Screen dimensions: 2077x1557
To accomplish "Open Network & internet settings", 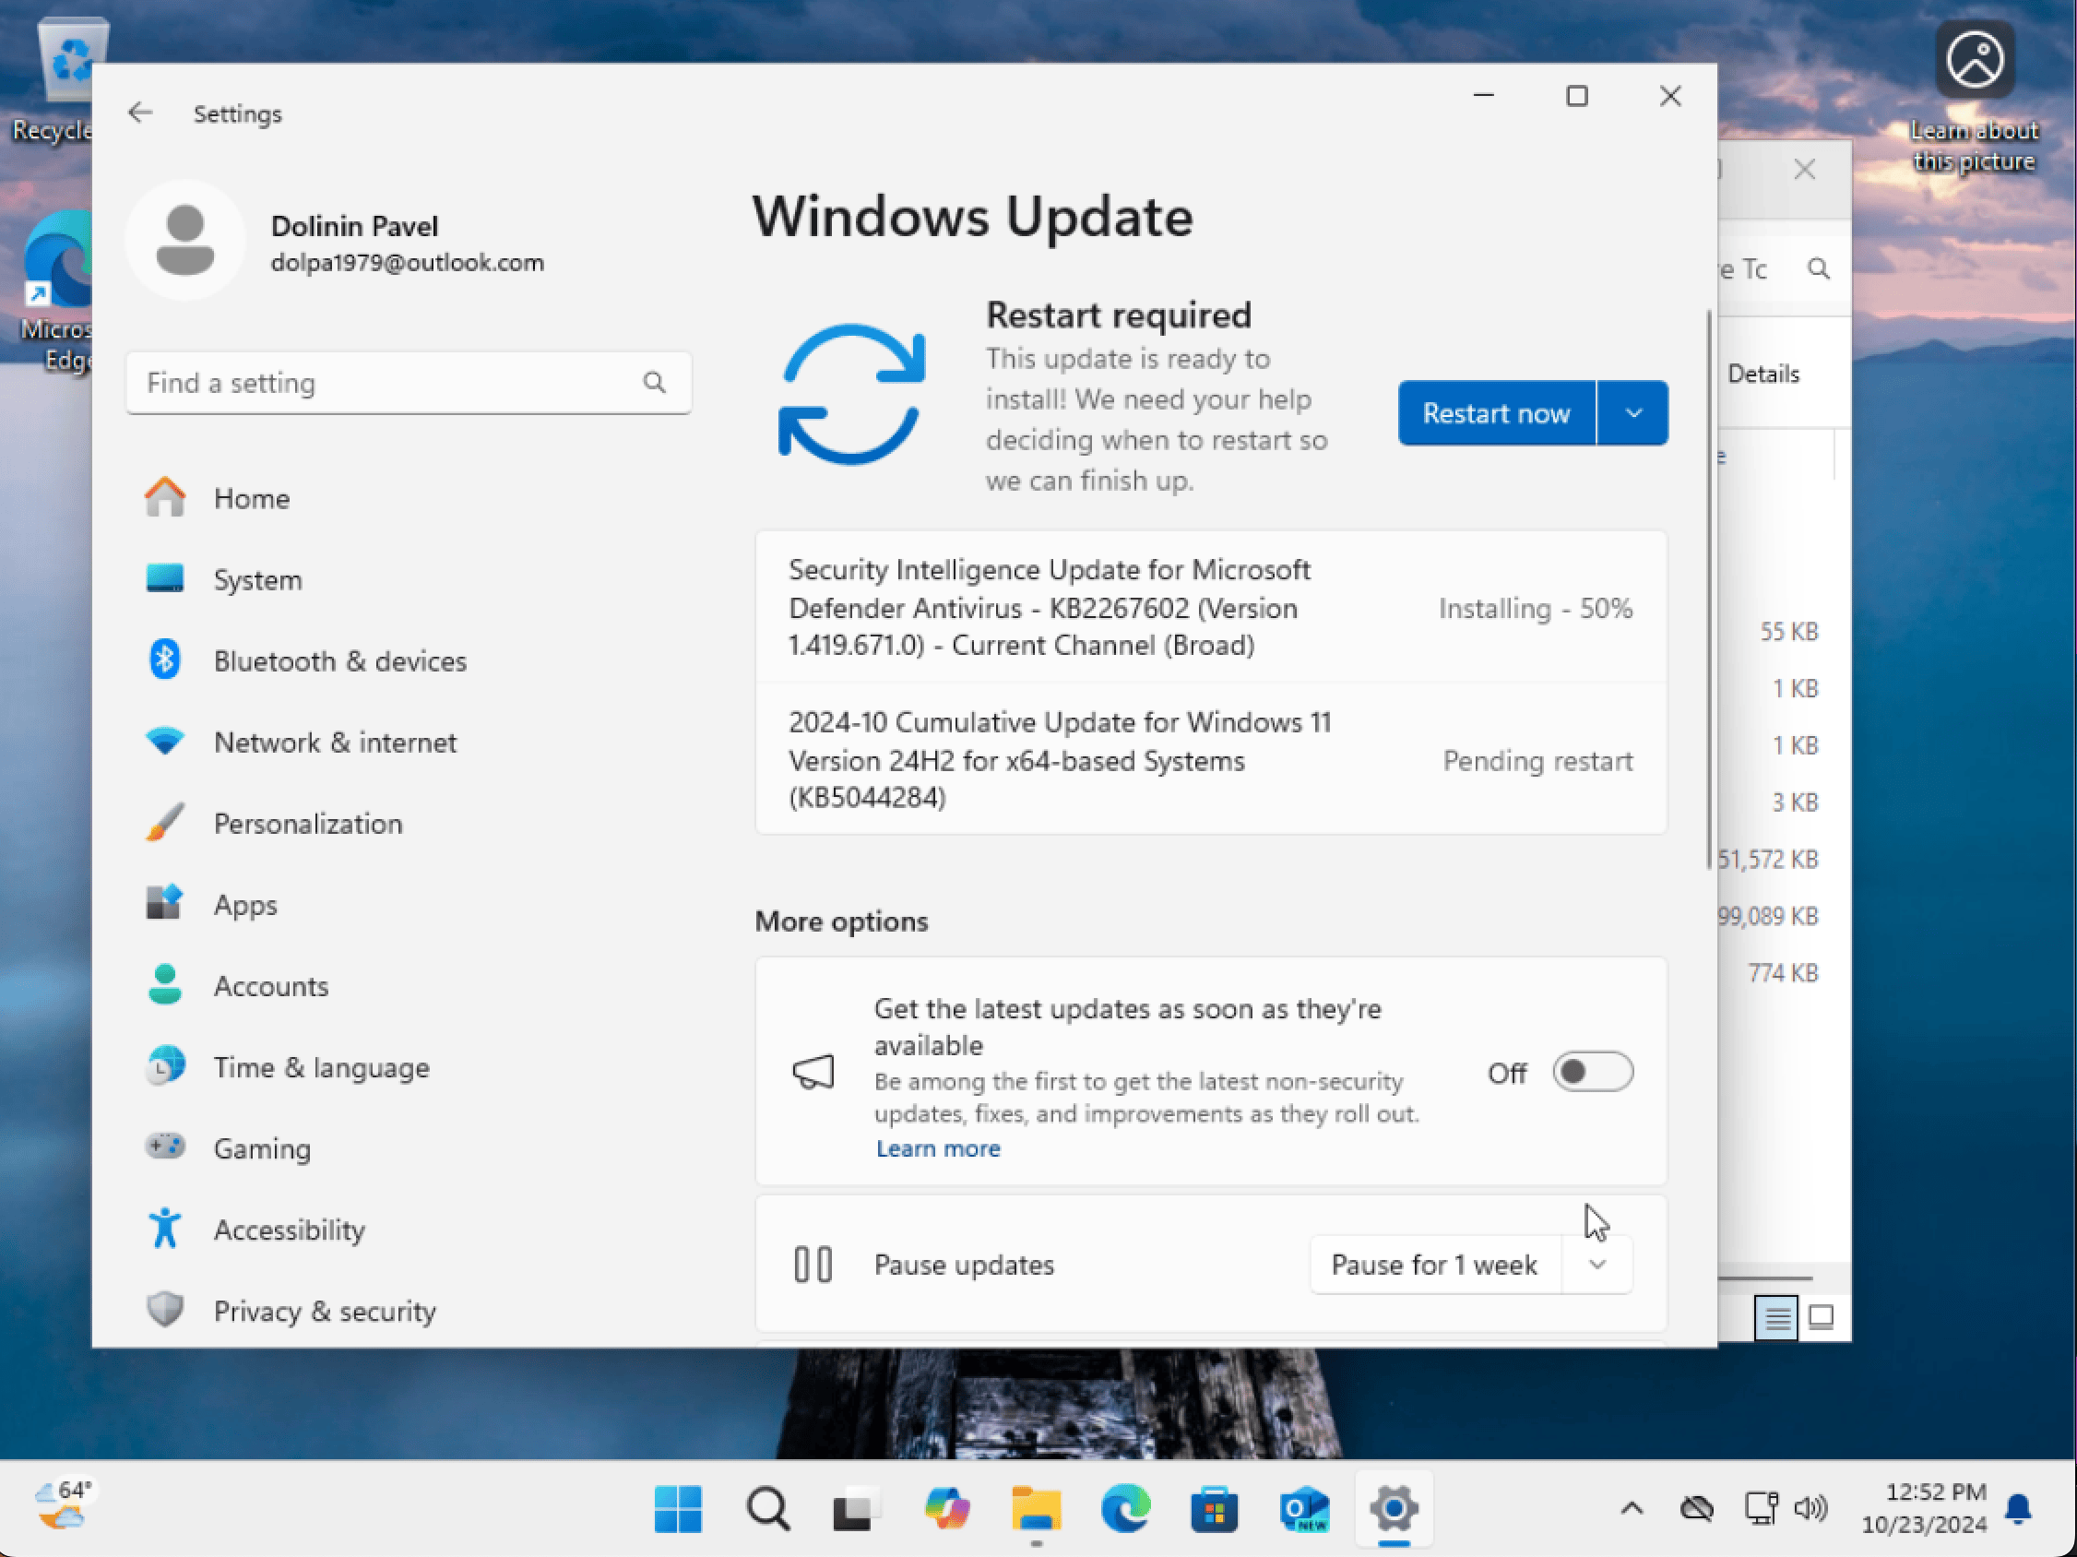I will [x=334, y=743].
